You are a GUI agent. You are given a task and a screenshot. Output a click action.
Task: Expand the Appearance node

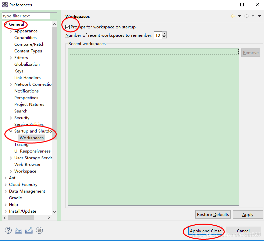pos(11,31)
